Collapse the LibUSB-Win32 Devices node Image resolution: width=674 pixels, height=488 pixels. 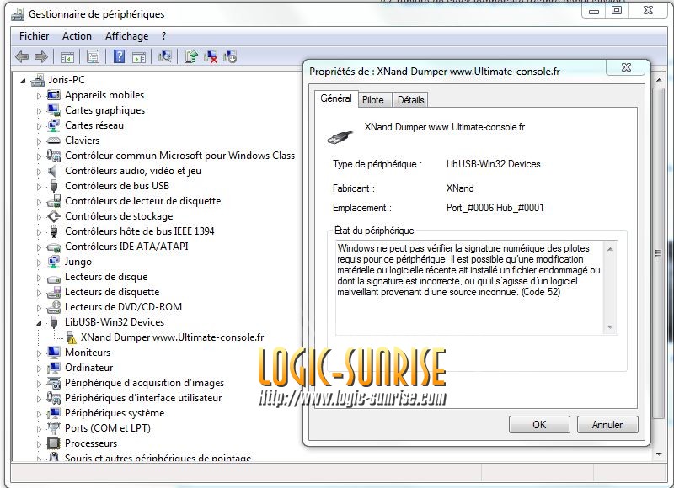39,322
